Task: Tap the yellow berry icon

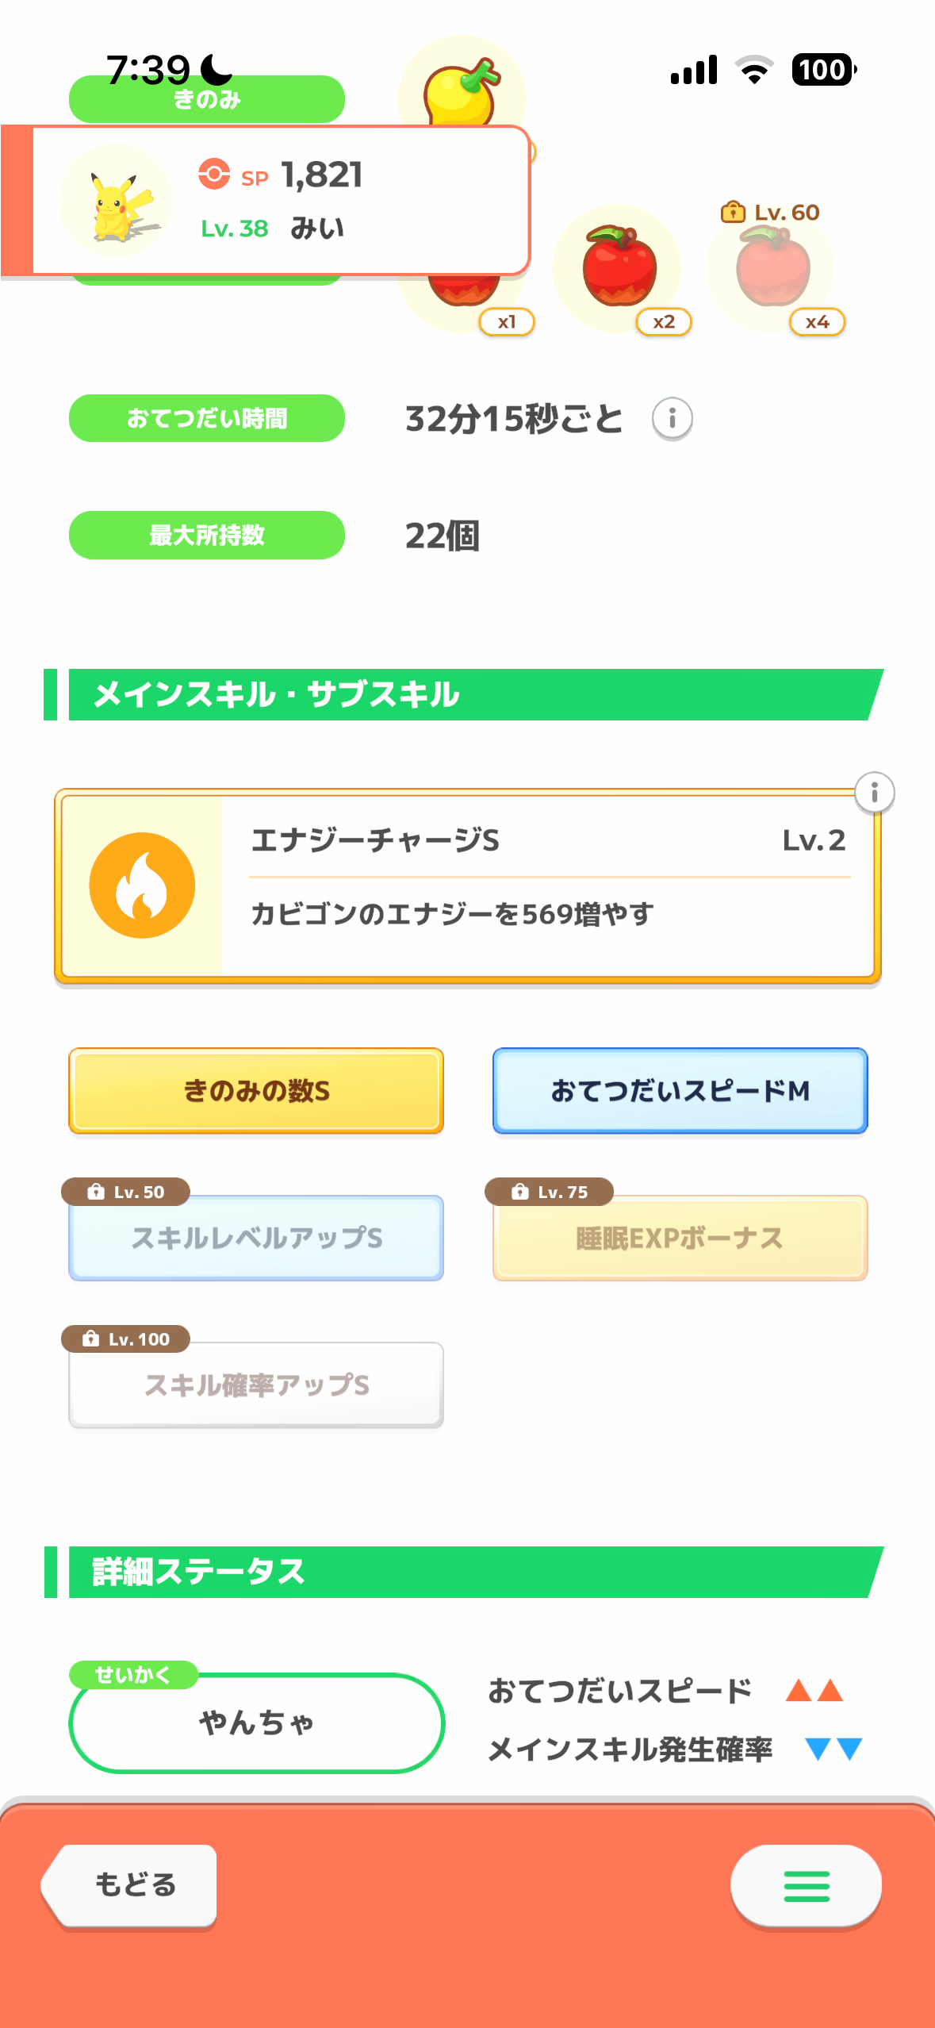Action: [462, 87]
